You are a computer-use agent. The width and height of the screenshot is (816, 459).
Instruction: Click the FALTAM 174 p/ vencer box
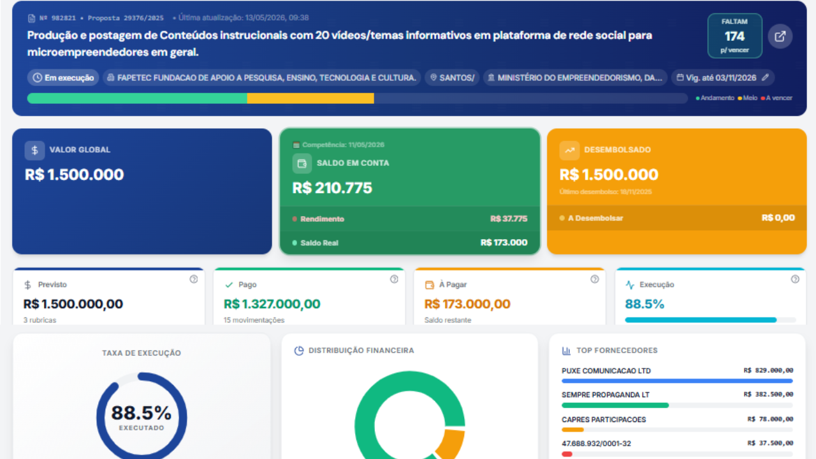pos(734,36)
